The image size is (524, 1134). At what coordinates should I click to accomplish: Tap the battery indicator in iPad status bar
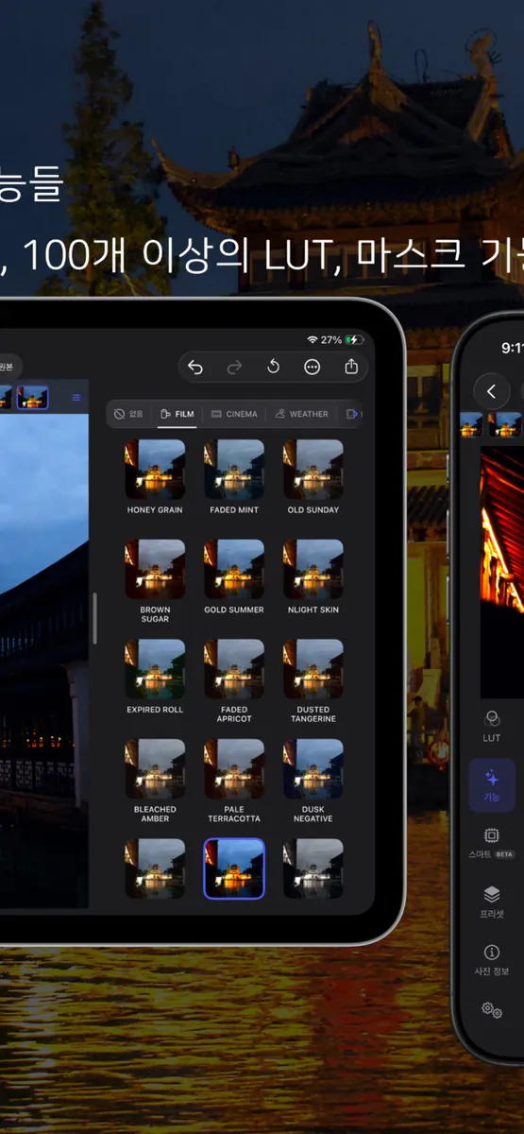354,339
